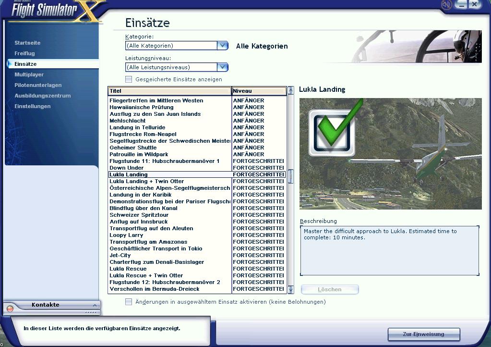Image resolution: width=491 pixels, height=347 pixels.
Task: Click the mission list scrollbar thumb
Action: point(290,176)
